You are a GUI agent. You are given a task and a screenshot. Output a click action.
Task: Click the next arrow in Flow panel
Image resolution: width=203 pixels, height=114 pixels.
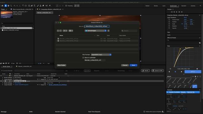click(x=181, y=72)
